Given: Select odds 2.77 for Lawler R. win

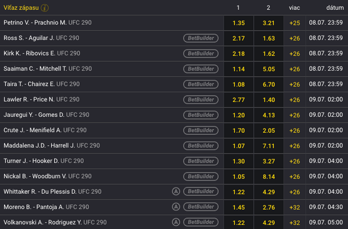Looking at the screenshot, I should pyautogui.click(x=239, y=100).
